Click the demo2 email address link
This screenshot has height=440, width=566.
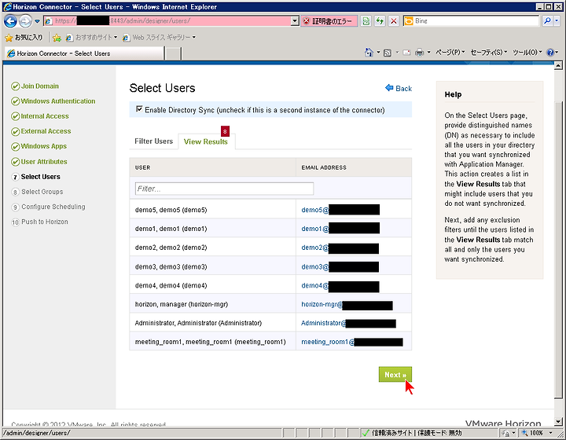tap(314, 247)
